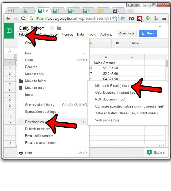Open the Format menu

[x=68, y=35]
